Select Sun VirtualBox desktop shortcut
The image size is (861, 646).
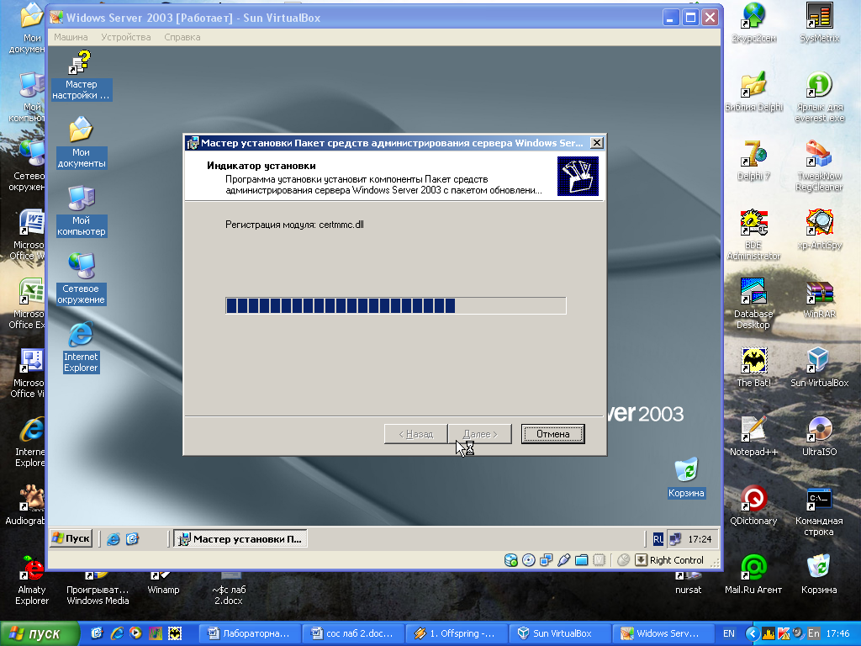pyautogui.click(x=819, y=368)
